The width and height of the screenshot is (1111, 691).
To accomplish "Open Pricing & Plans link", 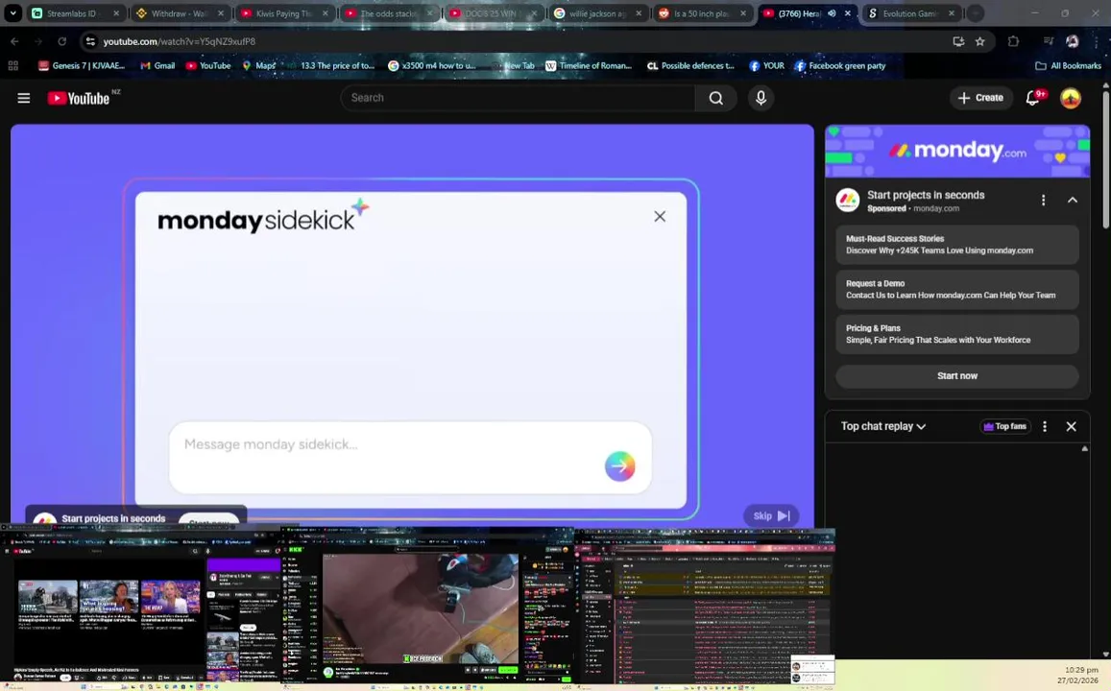I will point(957,334).
